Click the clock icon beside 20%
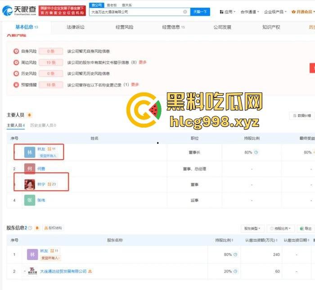The width and height of the screenshot is (315, 290). (235, 271)
